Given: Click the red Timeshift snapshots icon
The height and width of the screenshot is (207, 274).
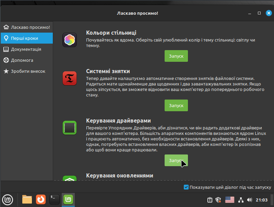Looking at the screenshot, I should click(70, 78).
